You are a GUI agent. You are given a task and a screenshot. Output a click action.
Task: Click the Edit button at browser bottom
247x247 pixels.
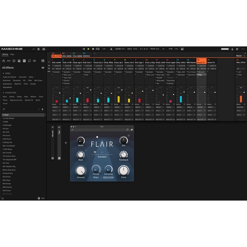pos(43,198)
